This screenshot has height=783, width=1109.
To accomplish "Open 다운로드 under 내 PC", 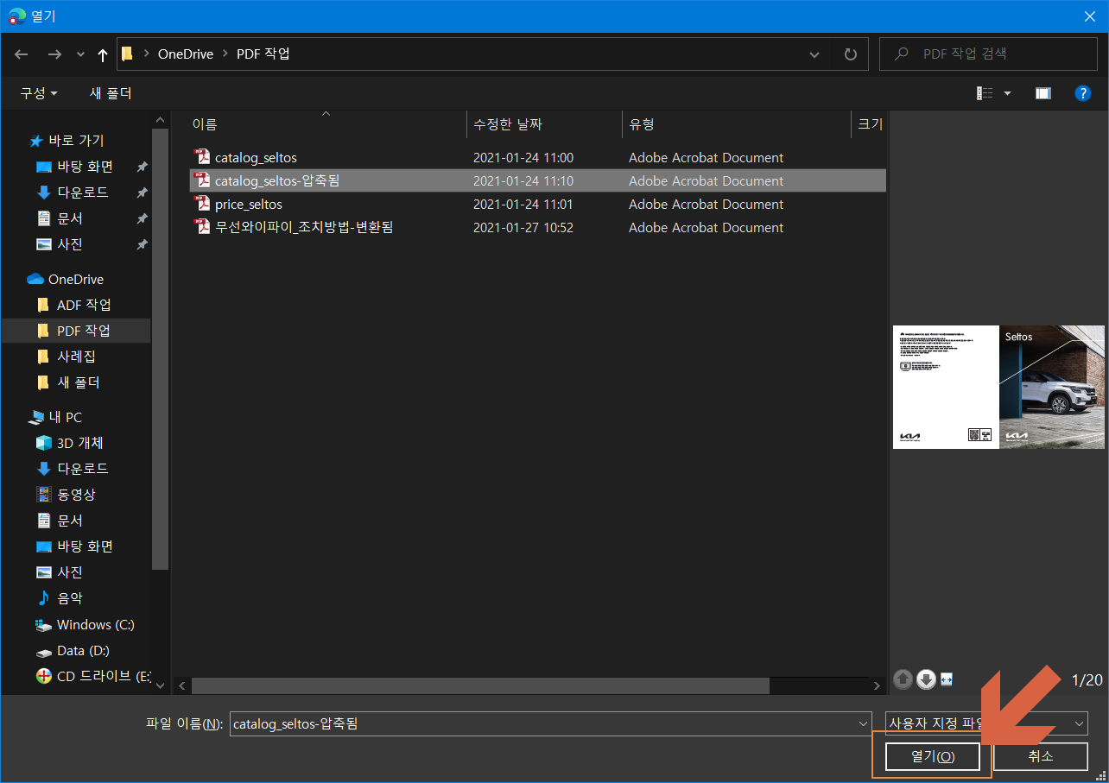I will (83, 469).
